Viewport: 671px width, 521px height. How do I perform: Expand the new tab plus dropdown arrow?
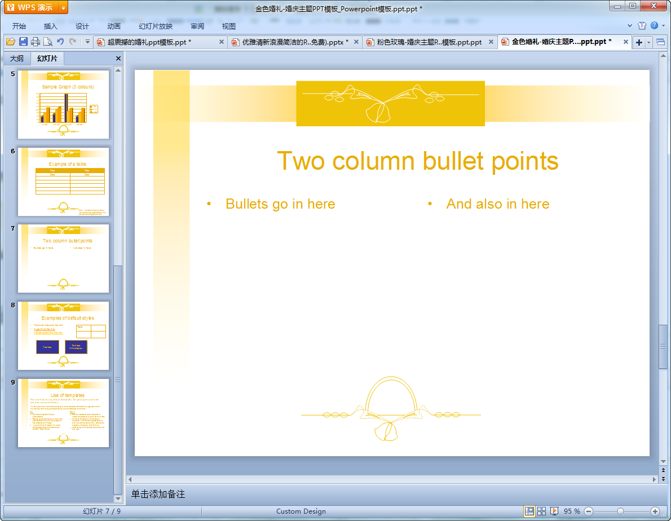tap(649, 42)
